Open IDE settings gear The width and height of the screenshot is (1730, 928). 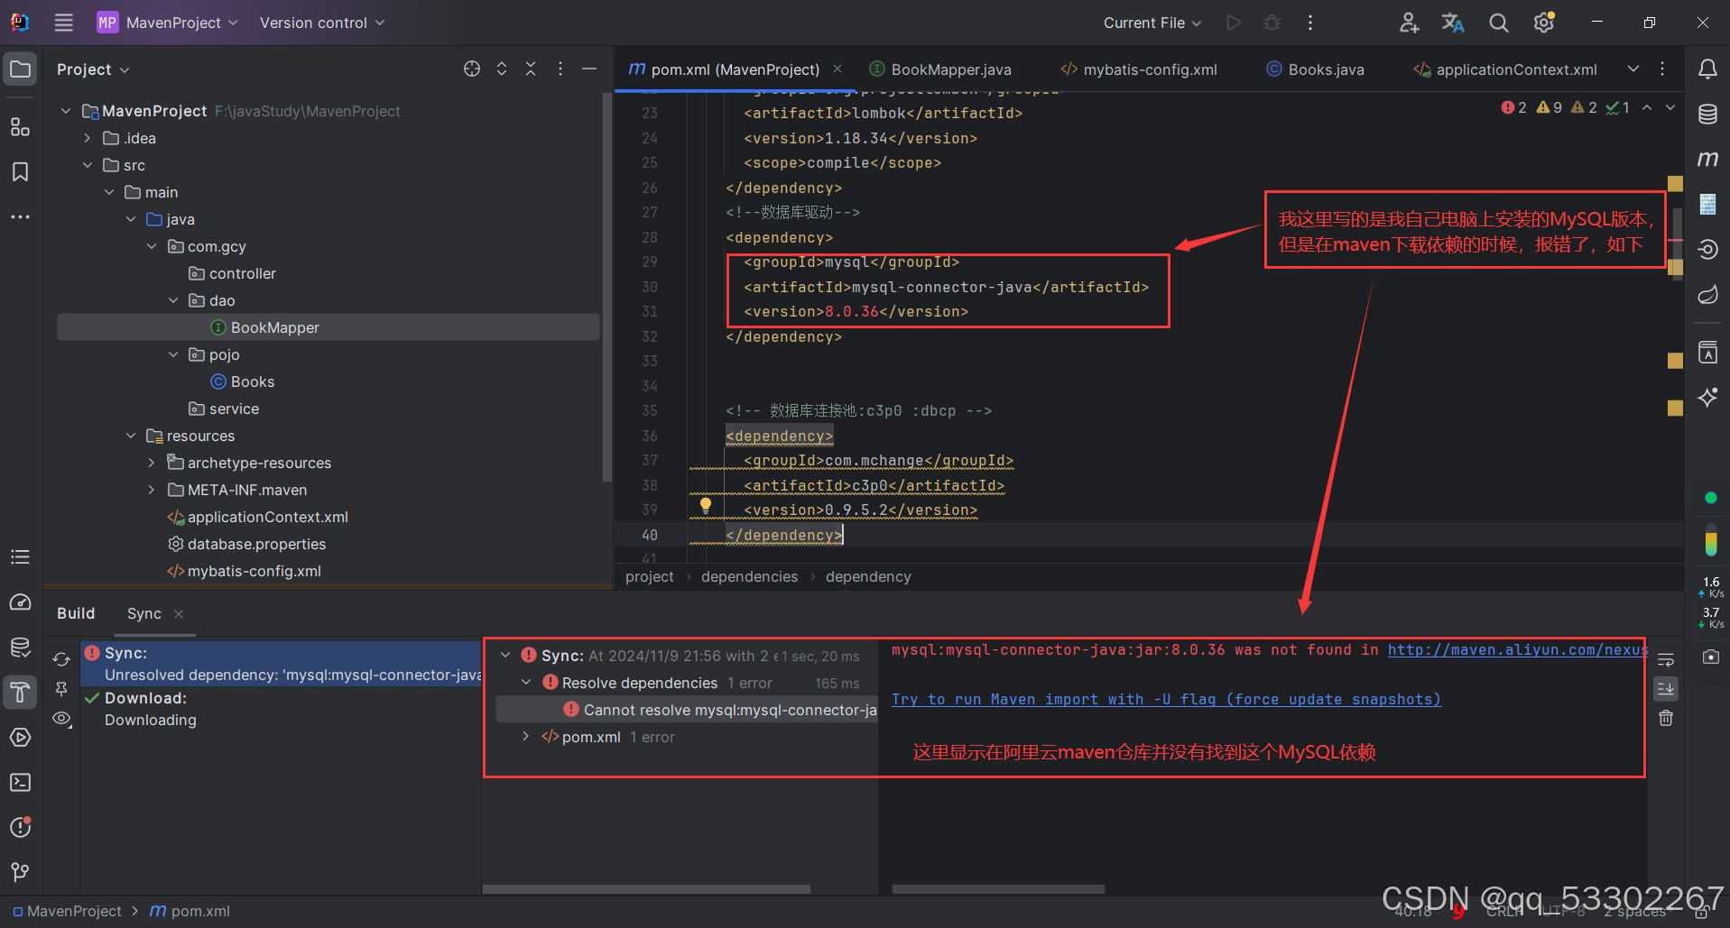[1544, 23]
